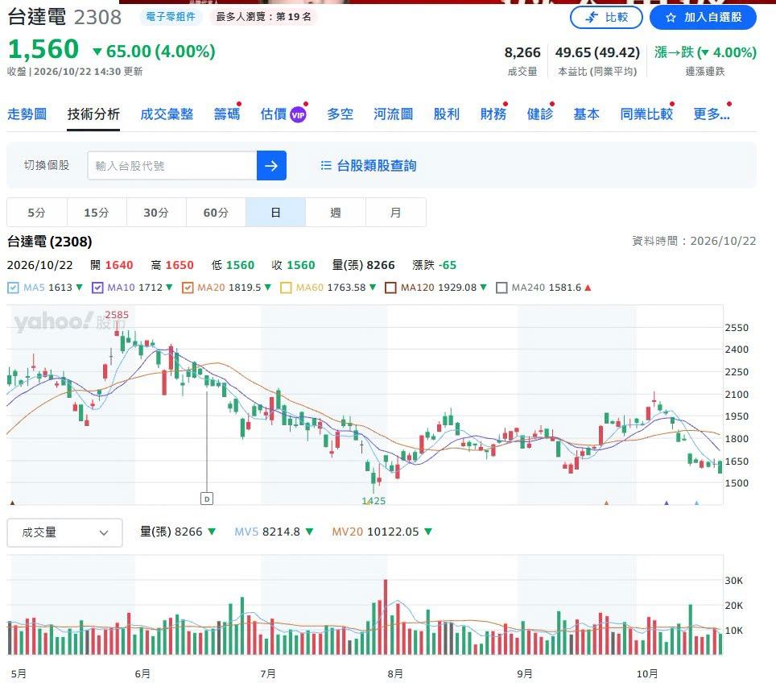Click the 本益比 49.65 (49.42) value
776x687 pixels.
(x=597, y=52)
